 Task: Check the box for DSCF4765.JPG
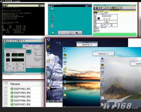6,96
